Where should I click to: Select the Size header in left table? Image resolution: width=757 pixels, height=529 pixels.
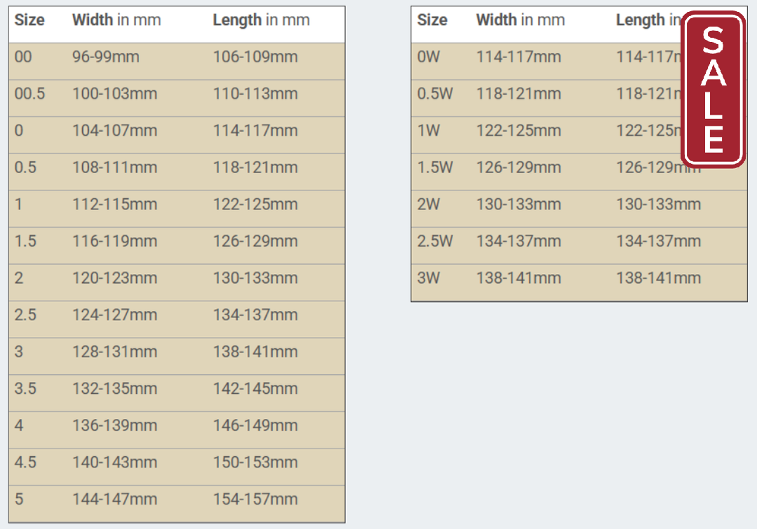(x=29, y=20)
